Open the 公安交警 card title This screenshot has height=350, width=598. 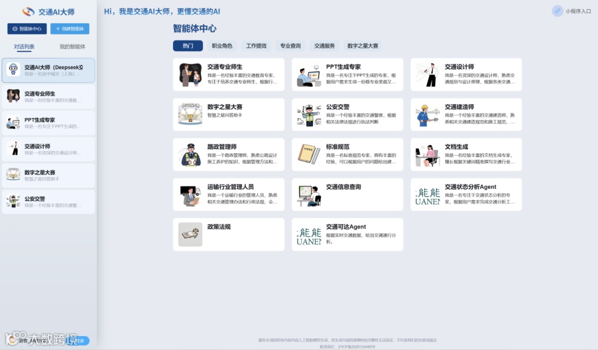(338, 107)
